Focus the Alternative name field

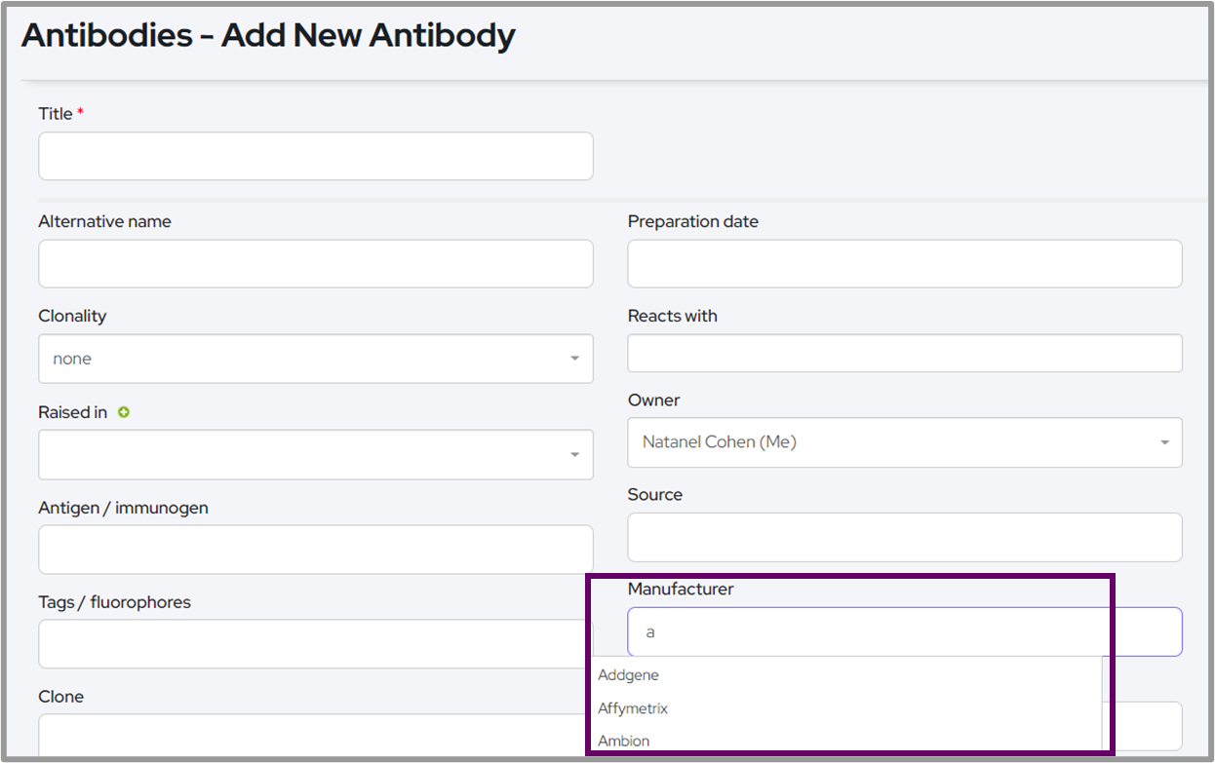pyautogui.click(x=315, y=264)
